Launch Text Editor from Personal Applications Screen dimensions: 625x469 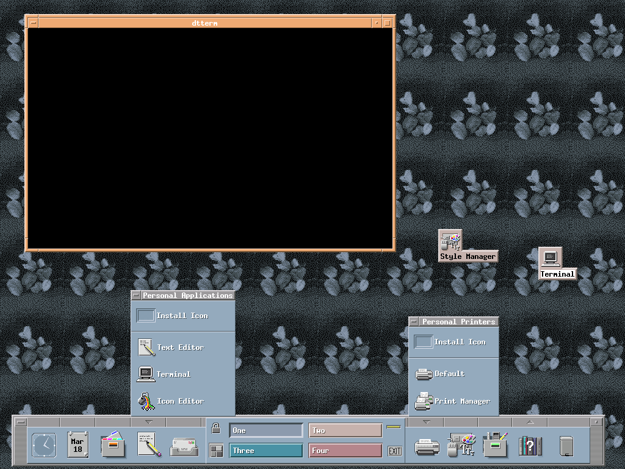(183, 347)
